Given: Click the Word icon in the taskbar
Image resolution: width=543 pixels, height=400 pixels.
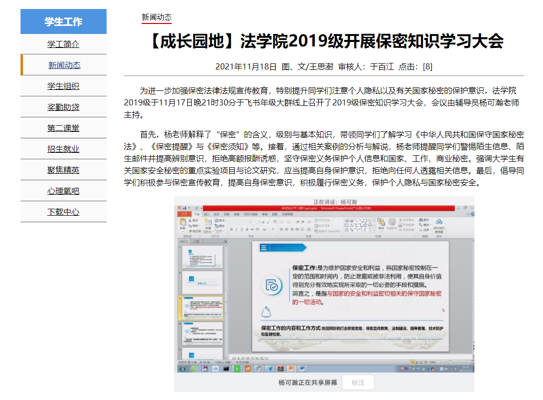Looking at the screenshot, I should point(302,369).
